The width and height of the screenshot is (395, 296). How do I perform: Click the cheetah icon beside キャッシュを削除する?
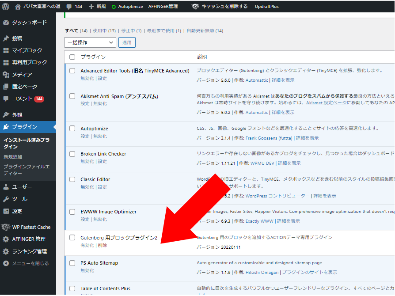[x=195, y=7]
